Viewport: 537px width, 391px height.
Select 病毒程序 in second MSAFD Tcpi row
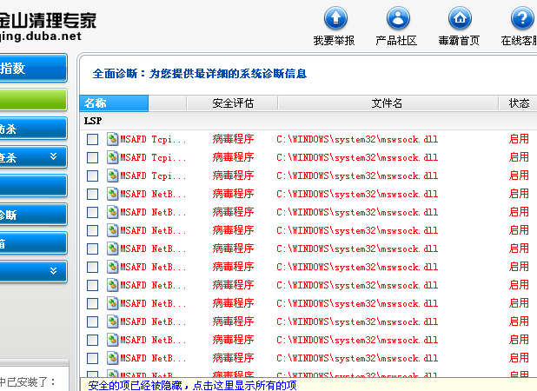coord(233,157)
